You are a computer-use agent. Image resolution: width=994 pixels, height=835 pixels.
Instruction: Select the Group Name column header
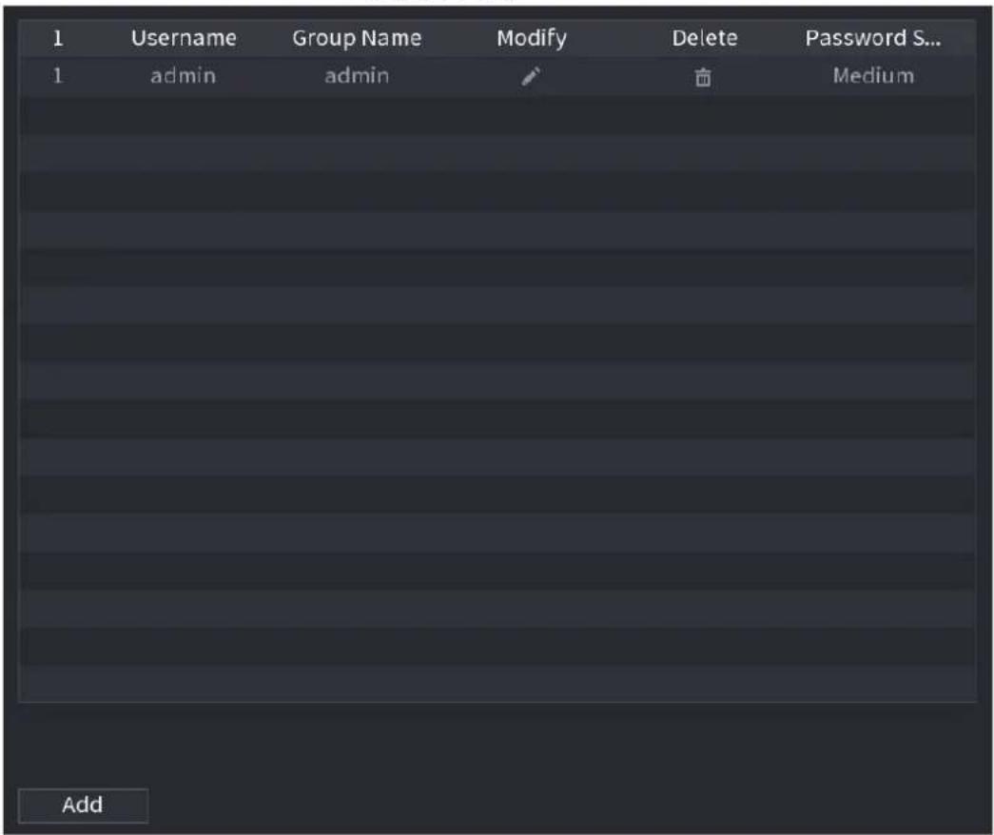coord(357,38)
